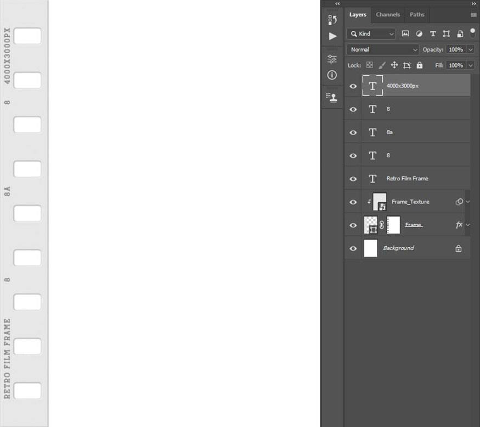Filter for type layers icon
Screen dimensions: 480x427
[x=433, y=34]
